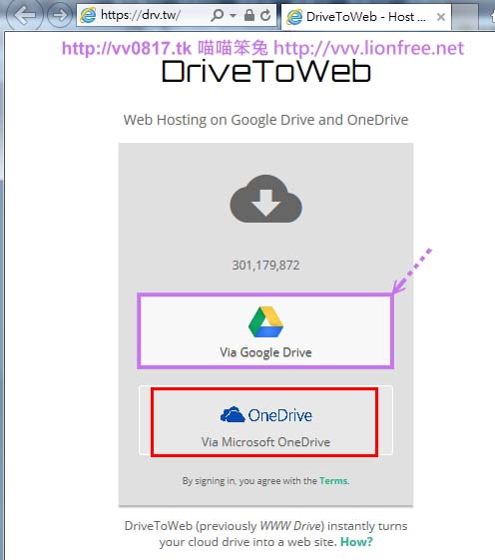Image resolution: width=495 pixels, height=560 pixels.
Task: Click the security lock icon
Action: pos(248,15)
